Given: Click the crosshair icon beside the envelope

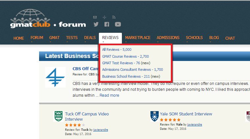Looking at the screenshot, I should tap(104, 17).
